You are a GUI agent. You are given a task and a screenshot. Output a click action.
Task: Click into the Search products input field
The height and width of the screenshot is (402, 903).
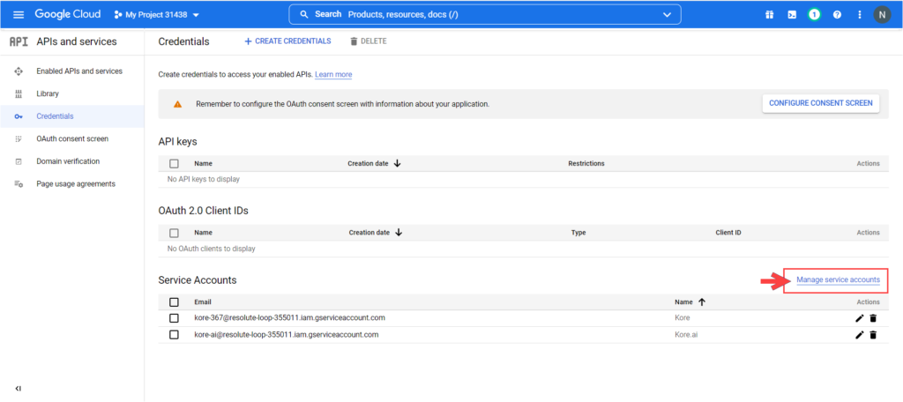tap(476, 15)
